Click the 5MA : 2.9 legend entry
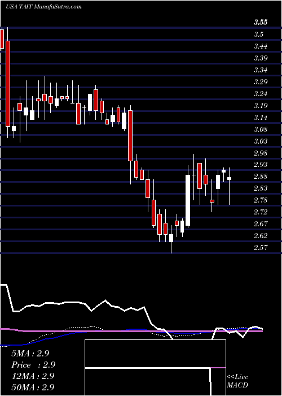Viewport: 282px width, 396px height. tap(30, 354)
